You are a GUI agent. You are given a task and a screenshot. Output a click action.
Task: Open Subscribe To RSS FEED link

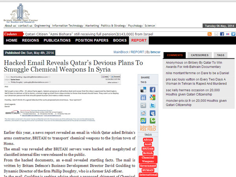click(148, 128)
